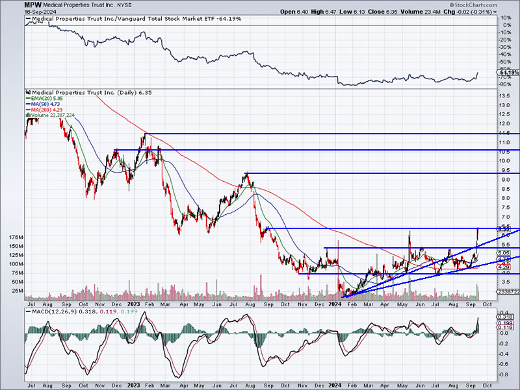Click the candlestick icon beside Medical Properties Trust (Daily)
The image size is (520, 390).
tap(28, 93)
